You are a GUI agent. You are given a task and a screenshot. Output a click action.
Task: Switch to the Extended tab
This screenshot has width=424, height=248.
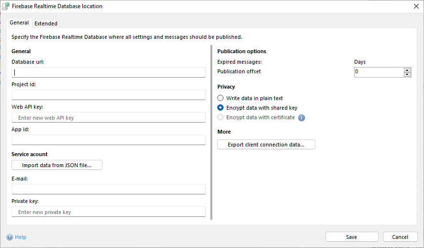point(46,23)
